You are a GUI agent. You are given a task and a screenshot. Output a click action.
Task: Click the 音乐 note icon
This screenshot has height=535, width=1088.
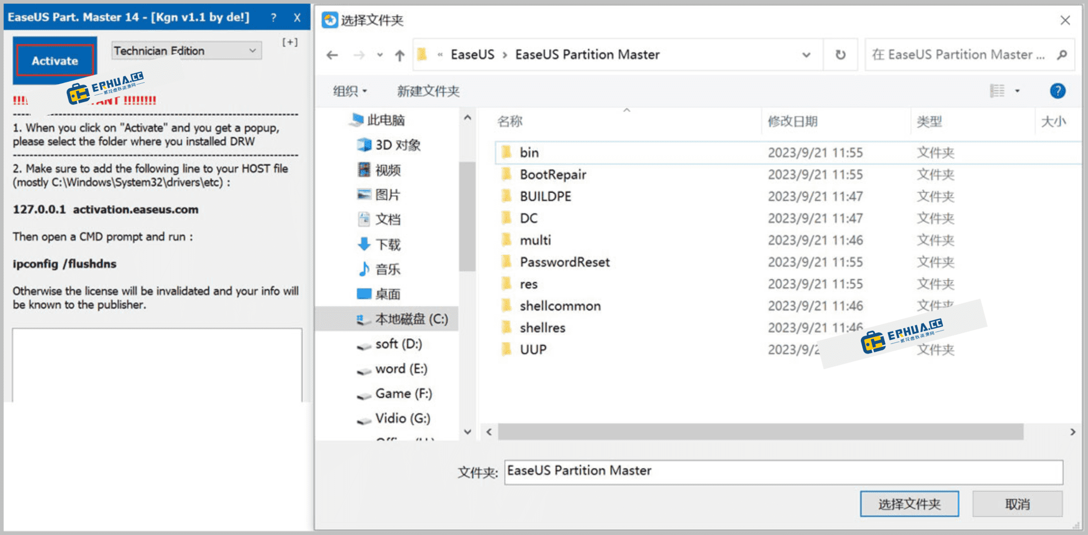tap(364, 269)
